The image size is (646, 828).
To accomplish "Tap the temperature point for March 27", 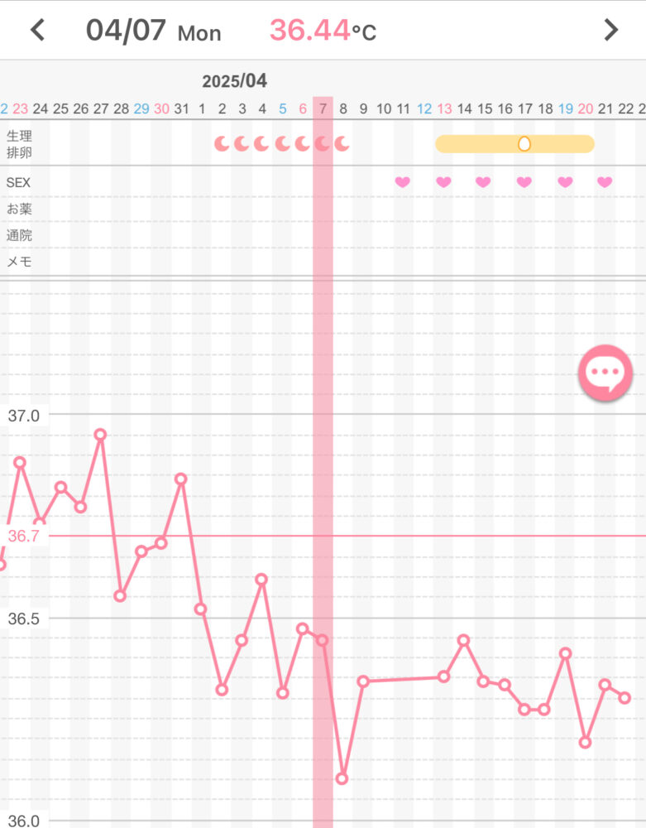I will pos(100,435).
